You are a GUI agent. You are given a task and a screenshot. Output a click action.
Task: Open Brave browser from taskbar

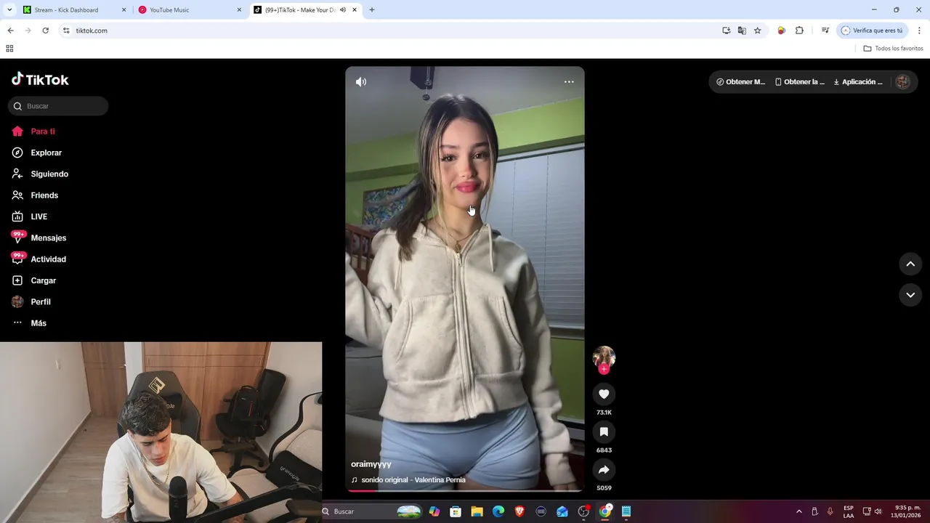coord(519,511)
